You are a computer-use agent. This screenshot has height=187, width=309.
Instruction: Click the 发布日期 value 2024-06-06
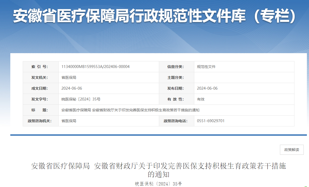click(207, 88)
